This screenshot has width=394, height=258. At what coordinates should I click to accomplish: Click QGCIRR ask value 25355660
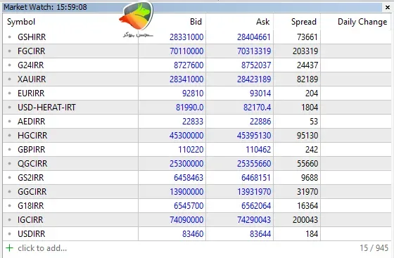(x=254, y=164)
